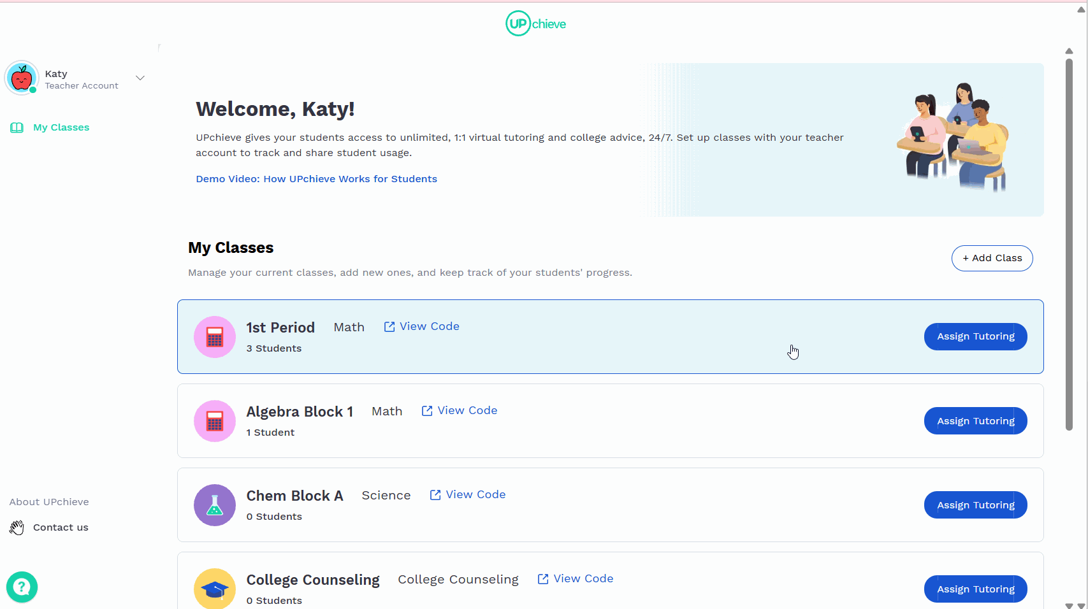1088x609 pixels.
Task: Click the 1st Period calculator icon
Action: coord(215,337)
